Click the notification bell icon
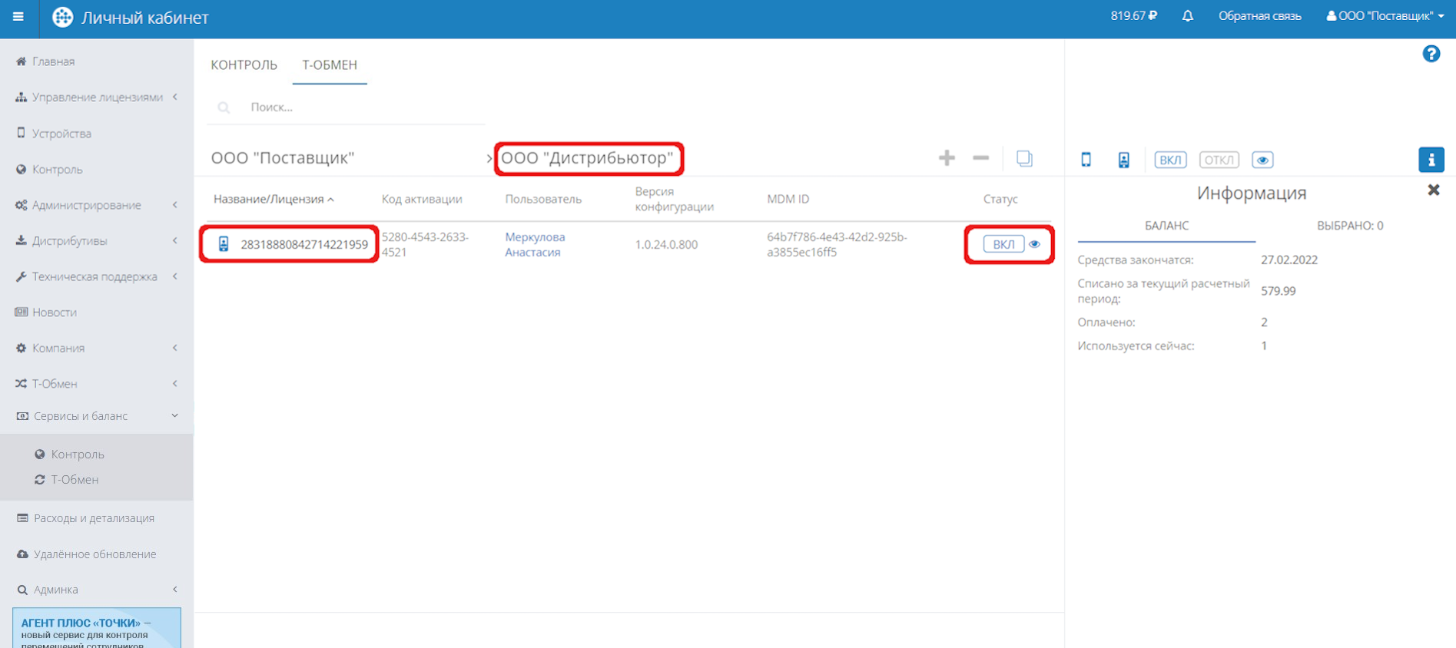This screenshot has height=648, width=1456. tap(1187, 16)
